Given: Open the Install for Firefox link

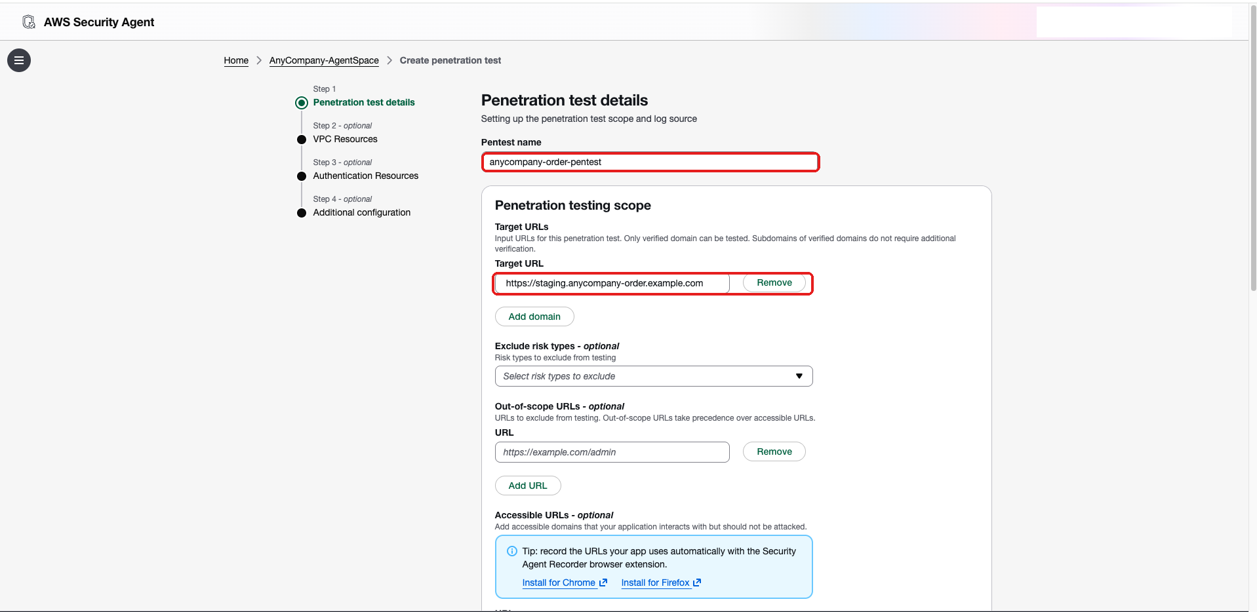Looking at the screenshot, I should click(661, 583).
